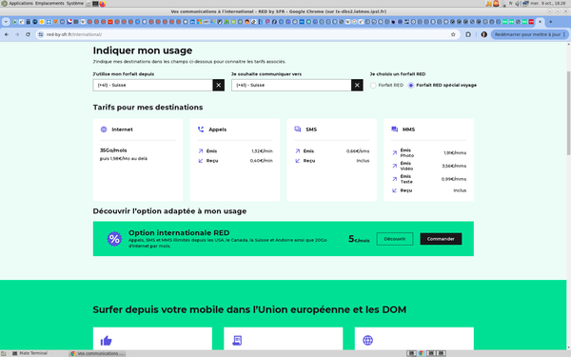
Task: Close the active tab
Action: click(540, 22)
